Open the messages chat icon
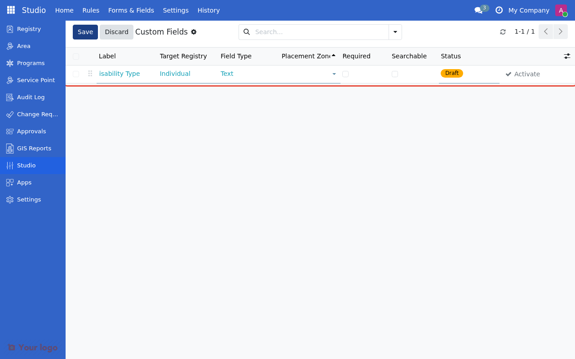This screenshot has width=575, height=359. (x=478, y=9)
